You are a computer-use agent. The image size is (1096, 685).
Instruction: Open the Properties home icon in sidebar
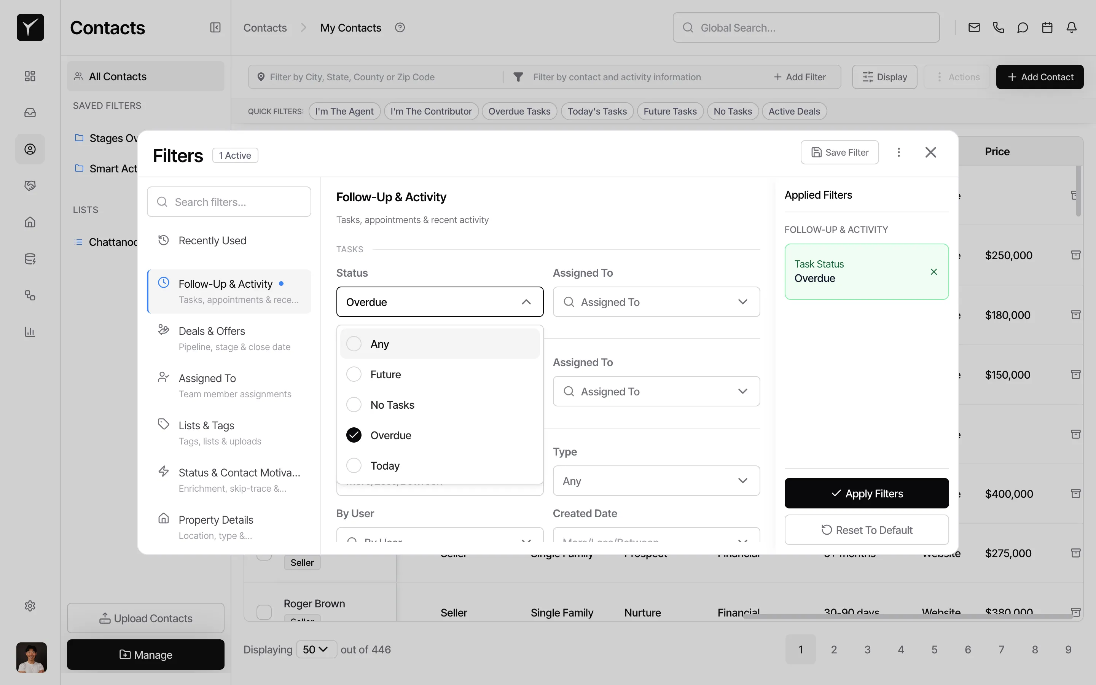pos(30,222)
